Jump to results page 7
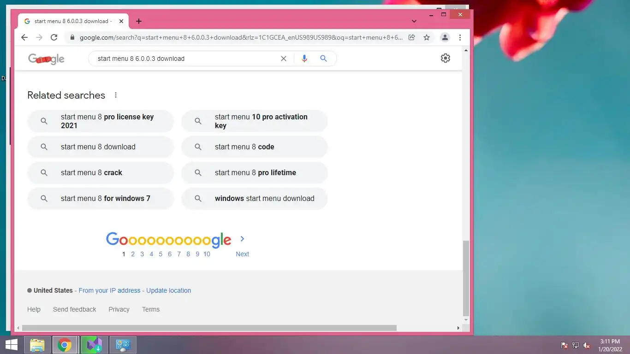630x354 pixels. coord(179,254)
